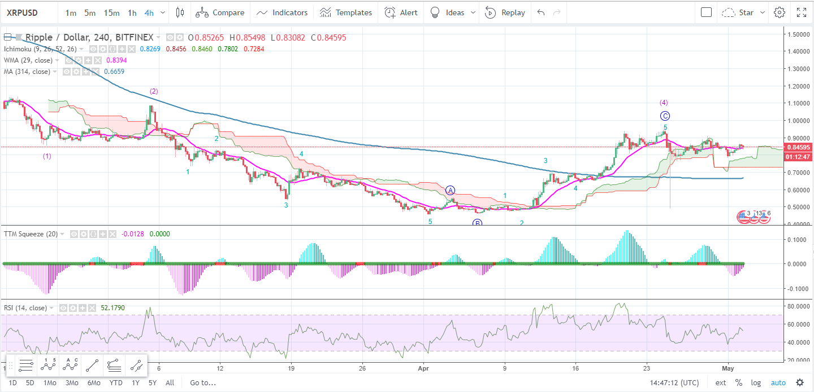Enable log scale on the price axis
The height and width of the screenshot is (392, 814).
(x=756, y=382)
